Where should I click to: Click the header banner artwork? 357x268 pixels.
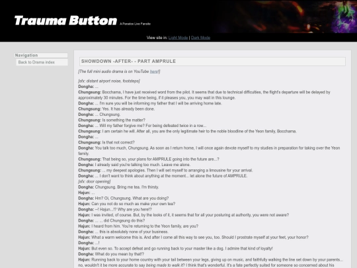click(x=286, y=17)
